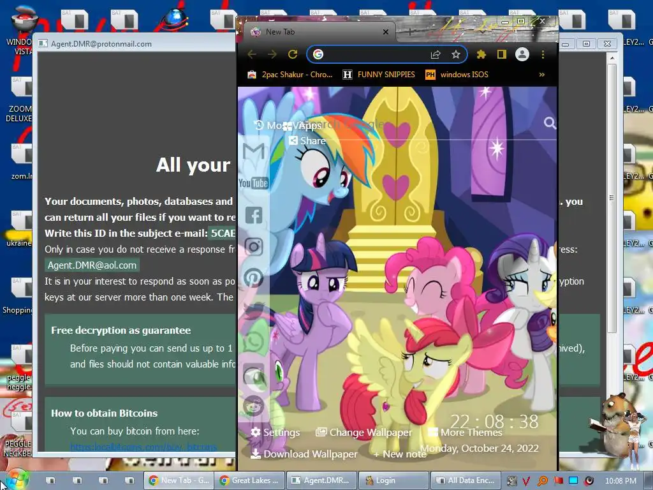Open YouTube shortcut in sidebar

(x=253, y=183)
